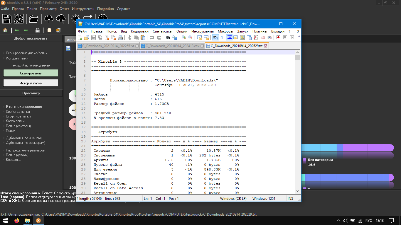Expand hidden toolbar items chevron in Notepad++

pos(299,36)
